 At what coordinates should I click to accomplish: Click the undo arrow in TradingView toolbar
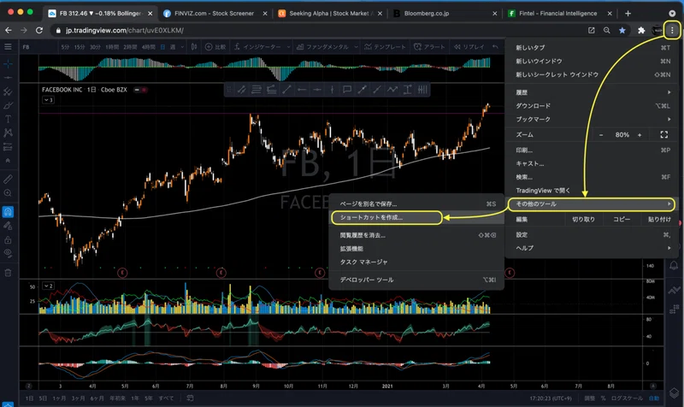click(x=495, y=47)
